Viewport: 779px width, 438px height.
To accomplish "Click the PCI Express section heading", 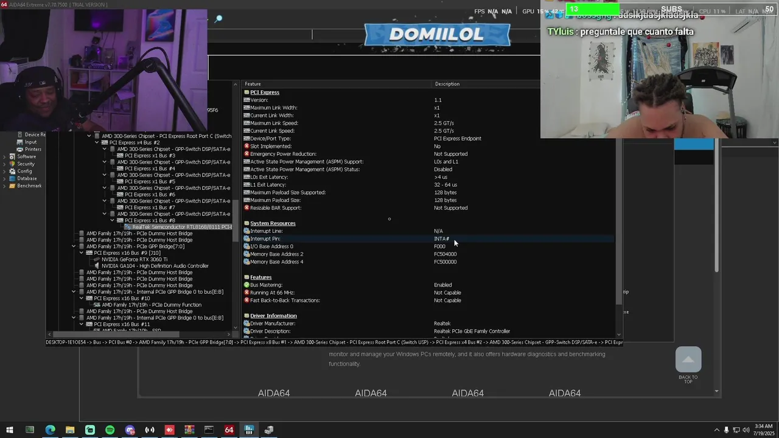I will coord(264,92).
